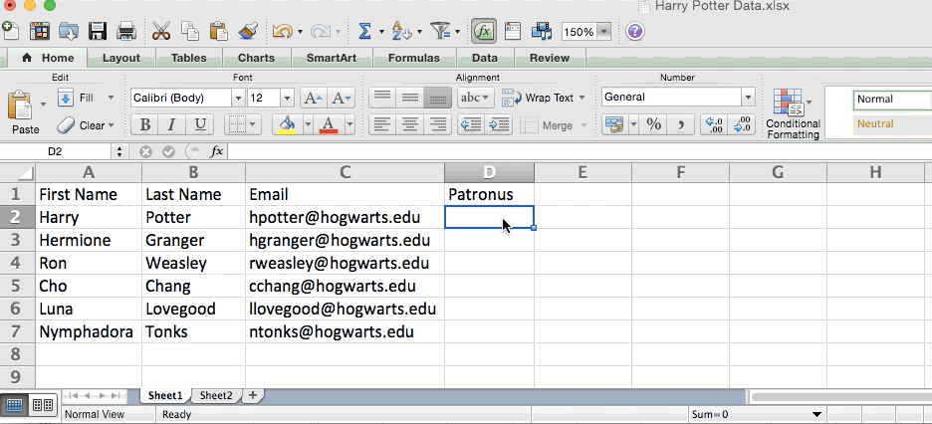932x424 pixels.
Task: Click the AutoSum sigma icon
Action: coord(364,32)
